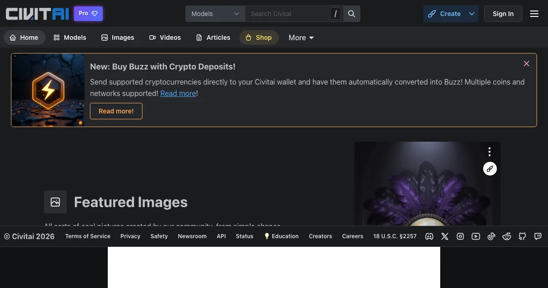Expand the Create dropdown arrow
Viewport: 548px width, 288px height.
tap(472, 14)
